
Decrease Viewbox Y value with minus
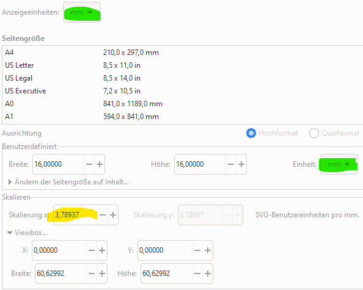coord(197,250)
